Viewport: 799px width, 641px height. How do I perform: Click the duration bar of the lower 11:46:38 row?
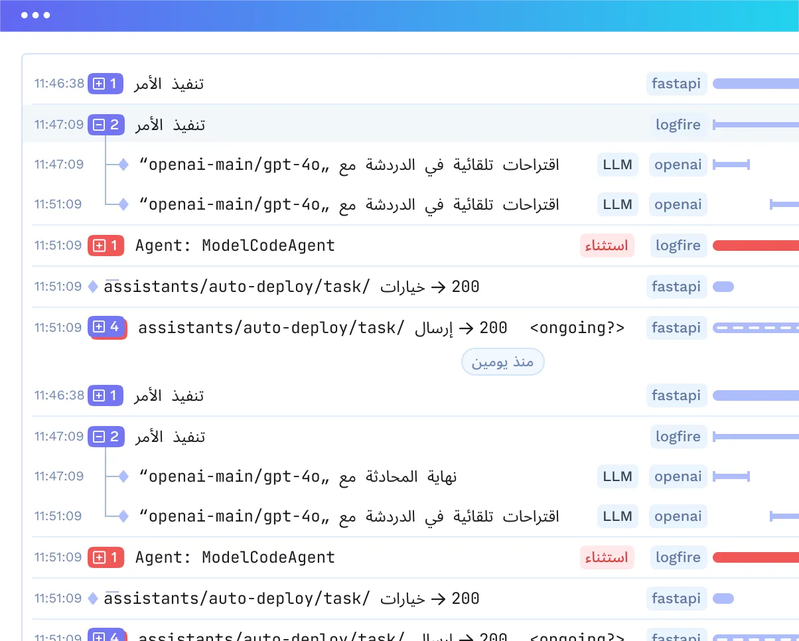pos(756,395)
